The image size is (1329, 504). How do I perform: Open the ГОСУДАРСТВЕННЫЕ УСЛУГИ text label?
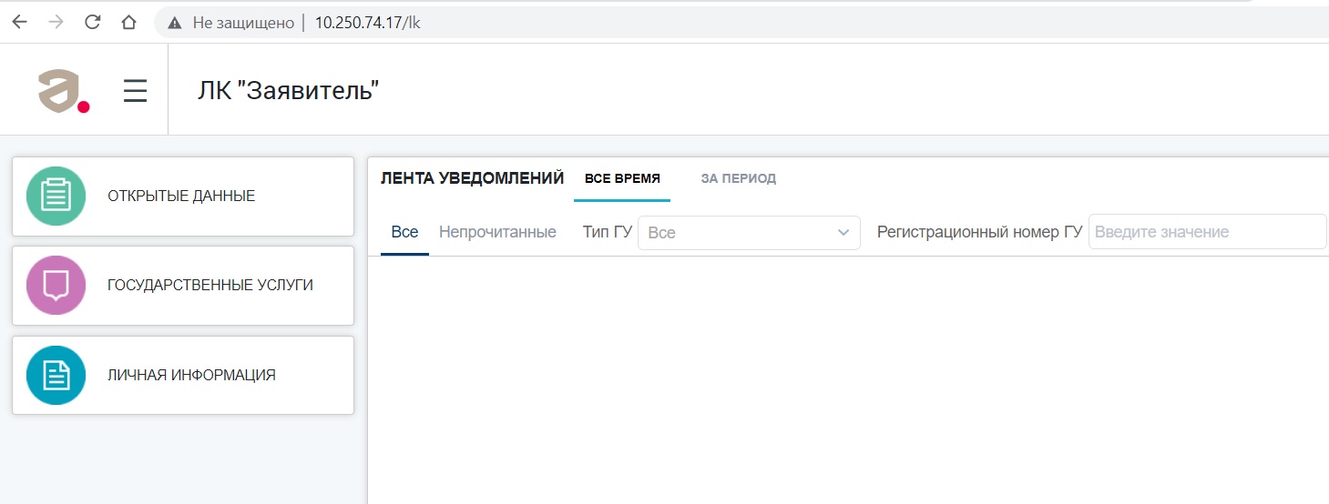[210, 285]
